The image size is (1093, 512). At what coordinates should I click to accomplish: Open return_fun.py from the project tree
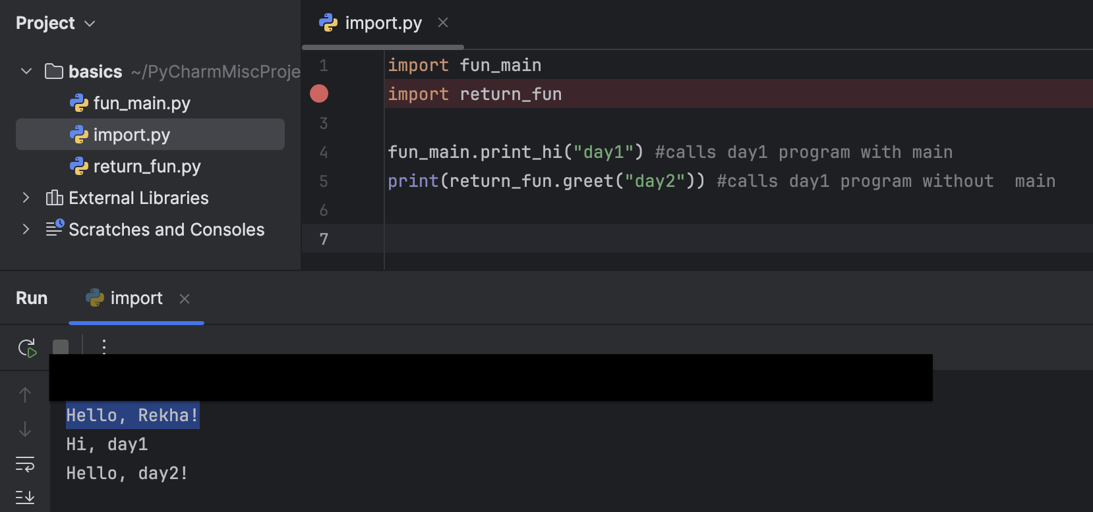pos(146,166)
